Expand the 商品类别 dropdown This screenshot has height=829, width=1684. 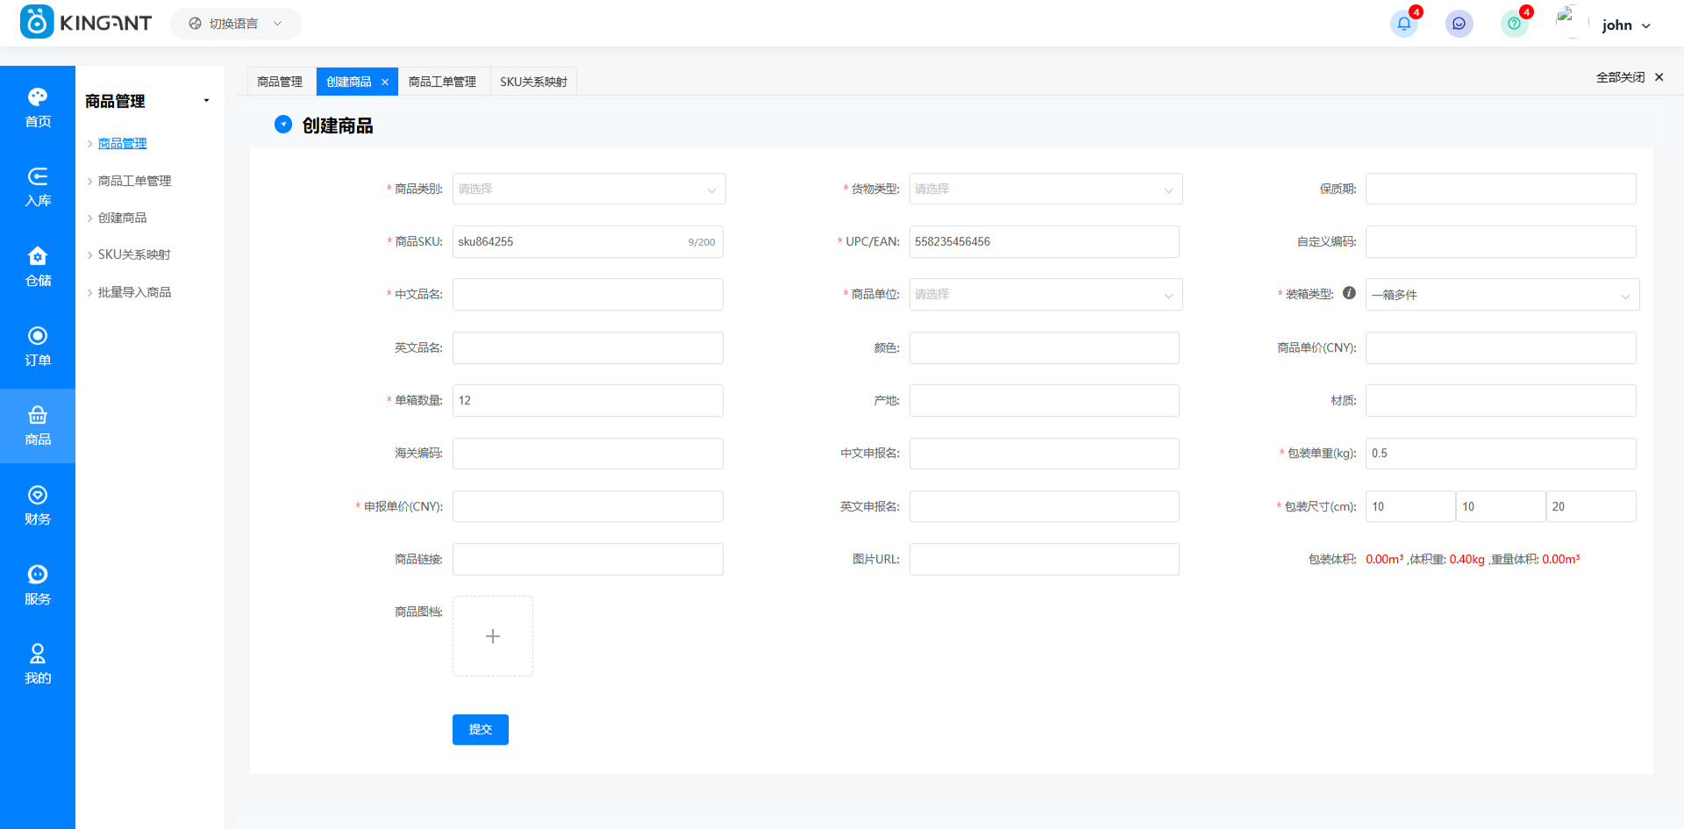589,189
